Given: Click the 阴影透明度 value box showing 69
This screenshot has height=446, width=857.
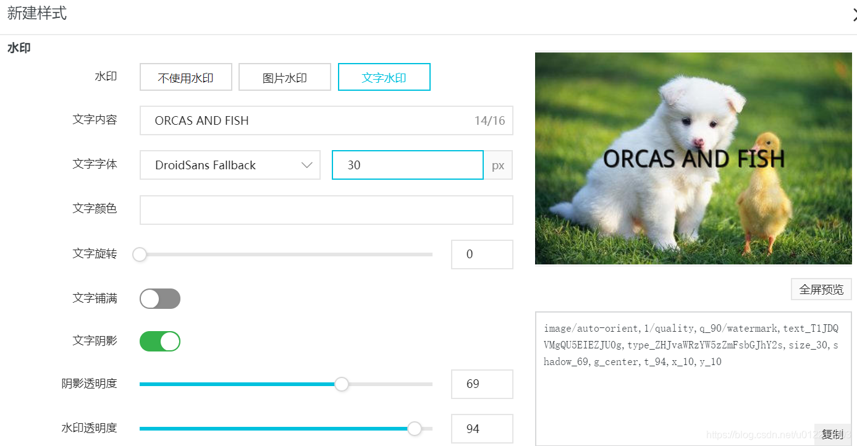Looking at the screenshot, I should pyautogui.click(x=482, y=384).
